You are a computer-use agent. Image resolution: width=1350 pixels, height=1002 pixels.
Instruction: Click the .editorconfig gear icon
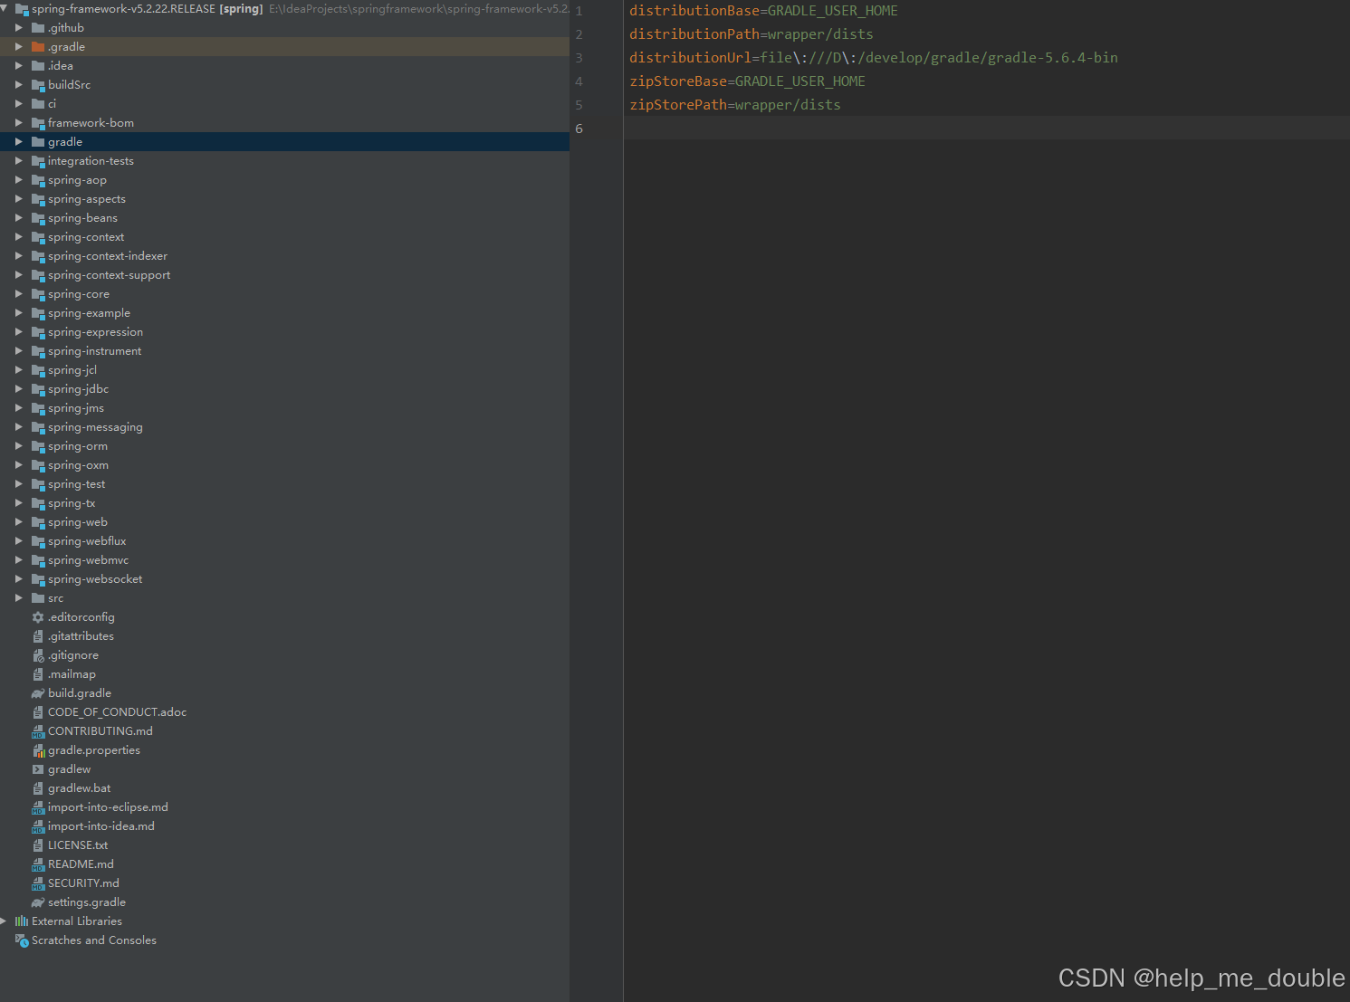pos(38,617)
